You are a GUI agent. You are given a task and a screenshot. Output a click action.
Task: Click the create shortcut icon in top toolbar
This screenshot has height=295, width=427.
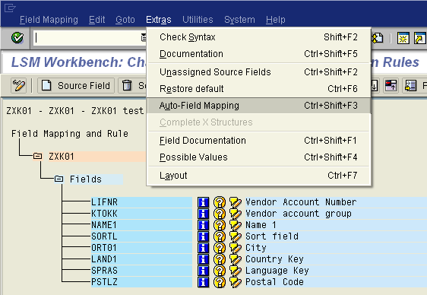point(419,38)
